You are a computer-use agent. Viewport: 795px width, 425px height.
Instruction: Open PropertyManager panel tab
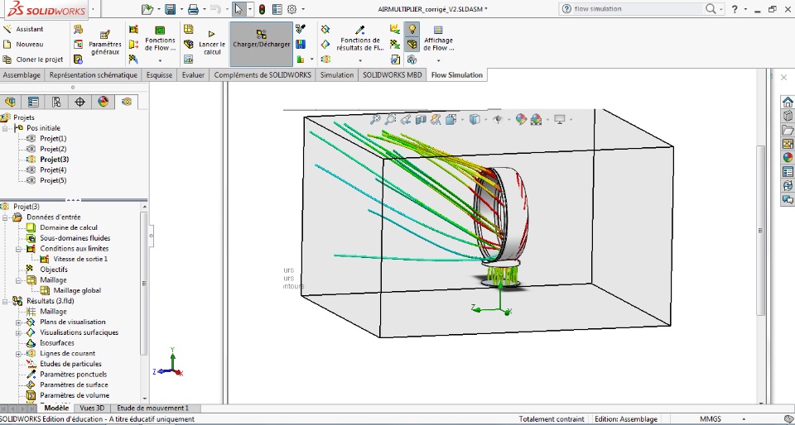(x=33, y=102)
